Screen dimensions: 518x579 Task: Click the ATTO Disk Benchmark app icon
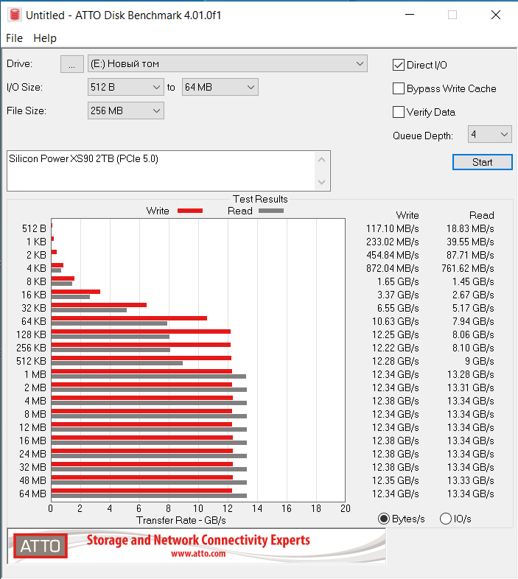[x=15, y=15]
